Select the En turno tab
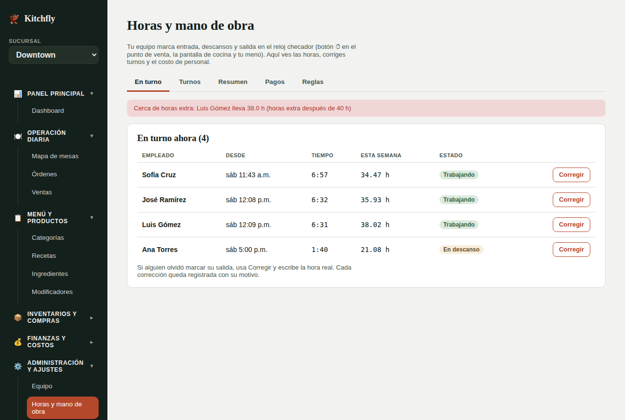This screenshot has height=420, width=625. [148, 82]
